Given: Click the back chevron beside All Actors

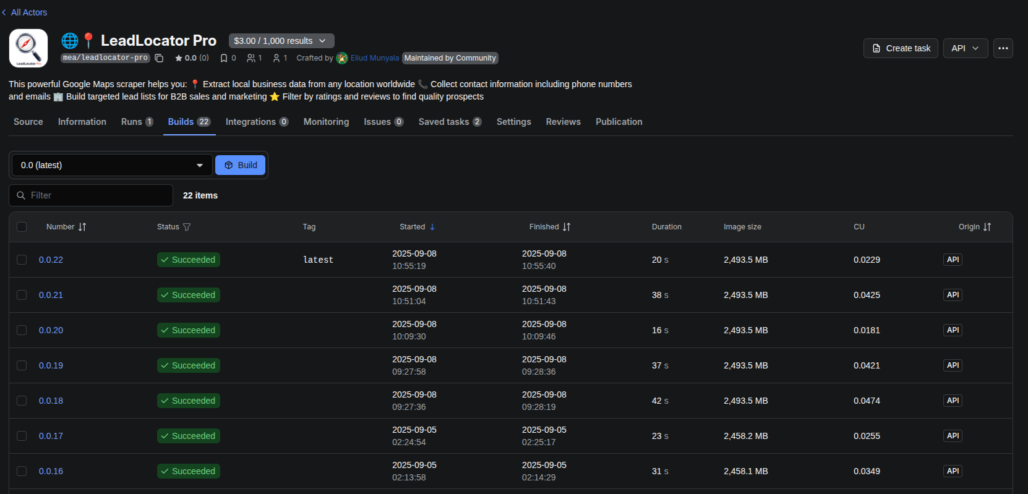Looking at the screenshot, I should click(4, 12).
